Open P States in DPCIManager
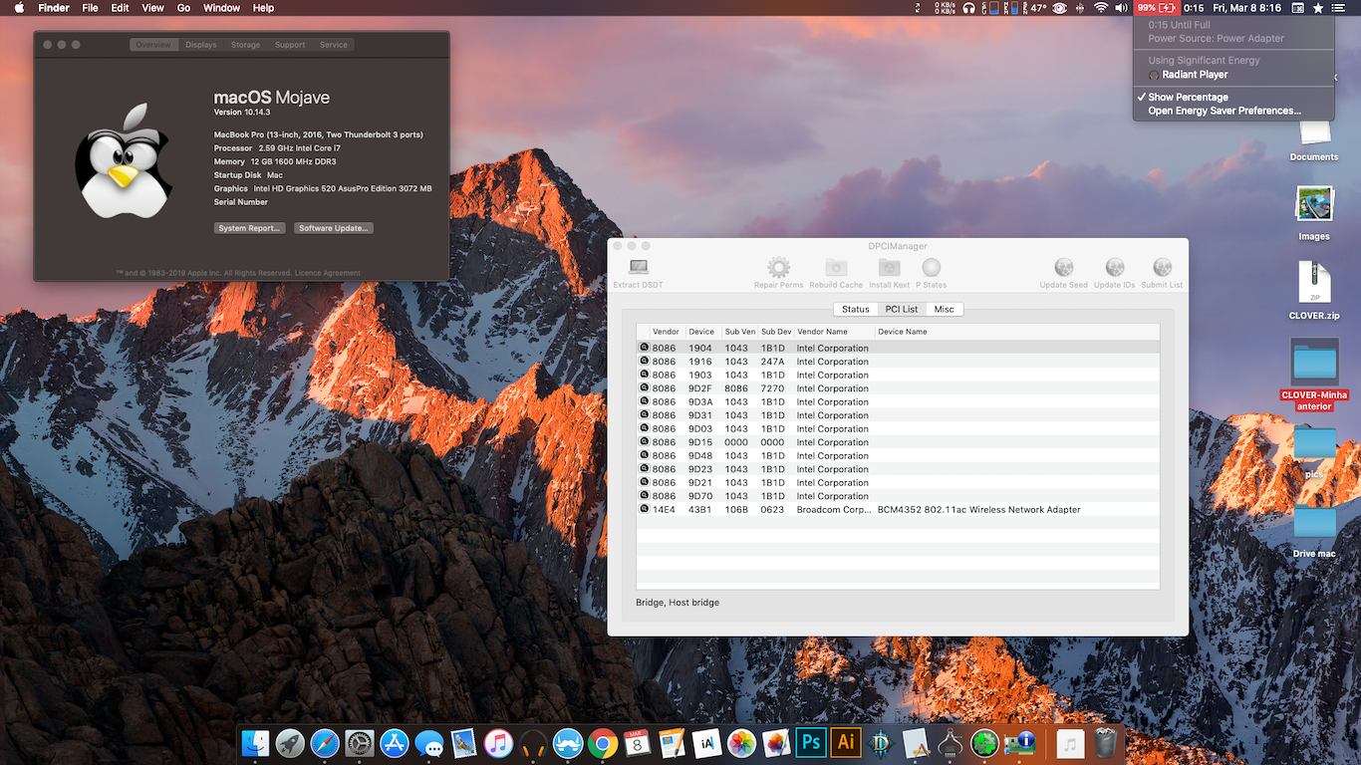The width and height of the screenshot is (1361, 765). point(932,273)
